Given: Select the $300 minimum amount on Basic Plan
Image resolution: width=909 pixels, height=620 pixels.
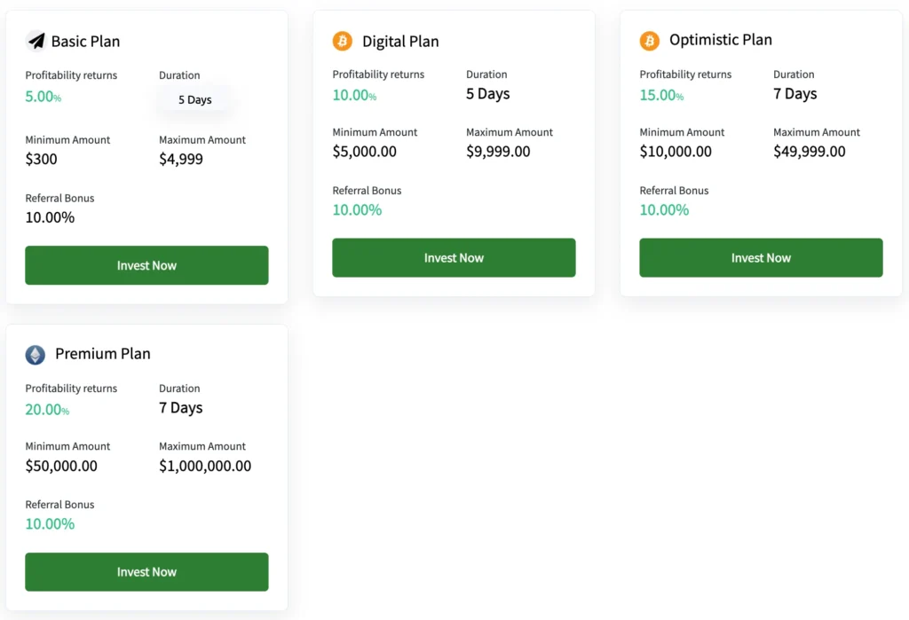Looking at the screenshot, I should click(41, 159).
